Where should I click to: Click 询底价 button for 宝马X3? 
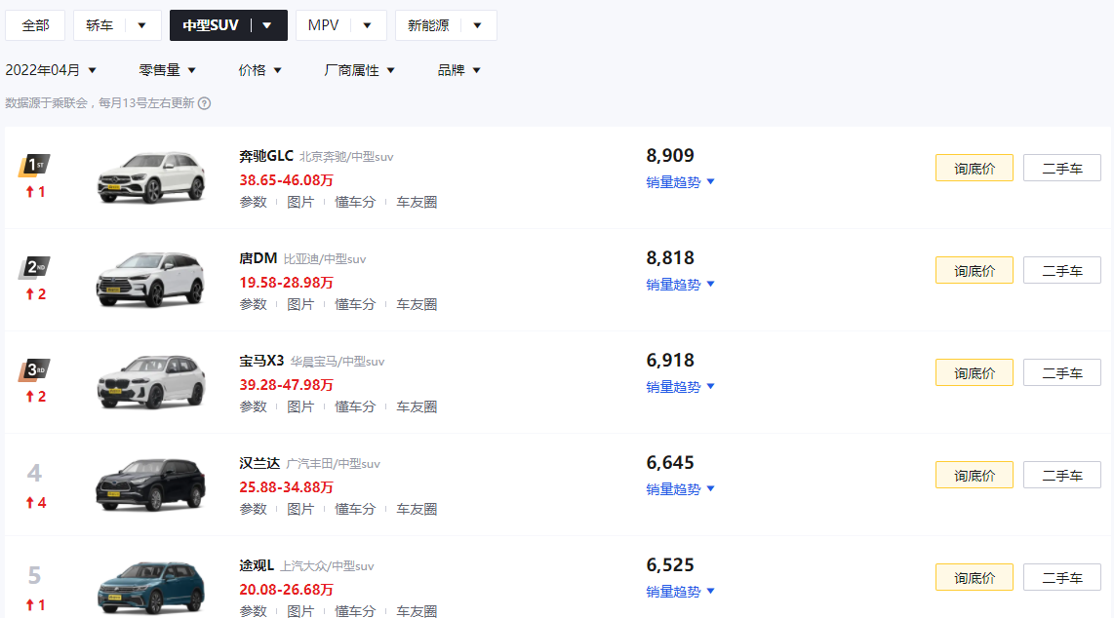point(975,372)
